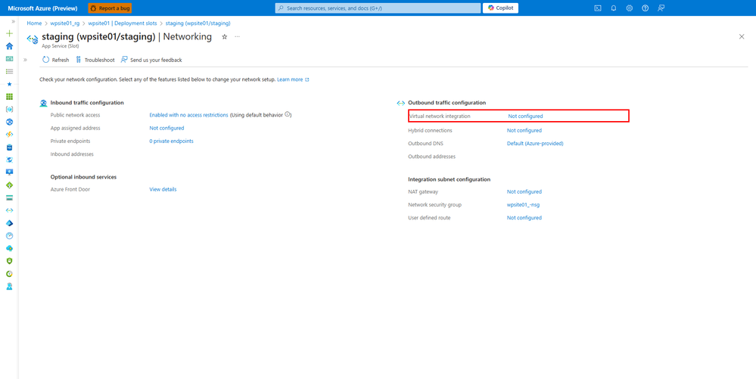Open Cloud Shell from the top bar

597,8
